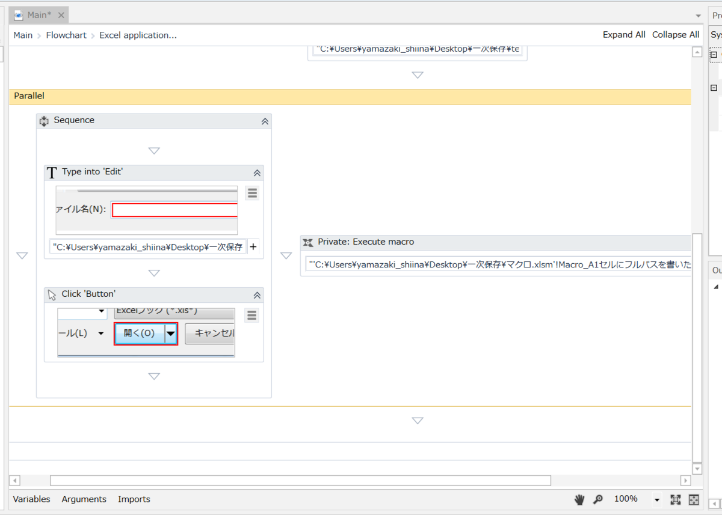Click the horizontal scrollbar thumb

(x=300, y=481)
